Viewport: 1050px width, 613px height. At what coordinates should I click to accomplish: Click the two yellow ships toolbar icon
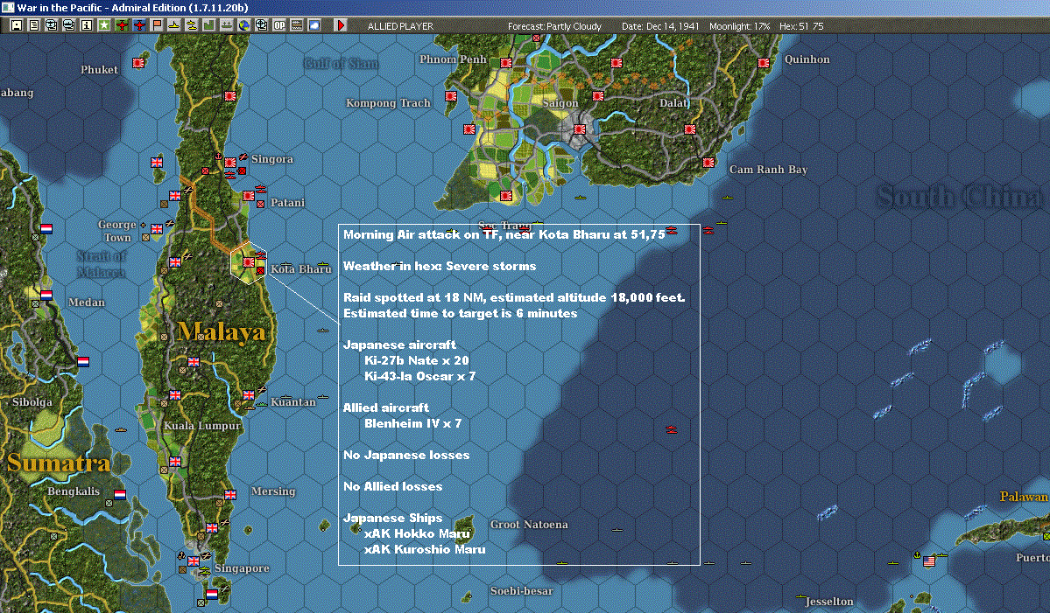[192, 25]
